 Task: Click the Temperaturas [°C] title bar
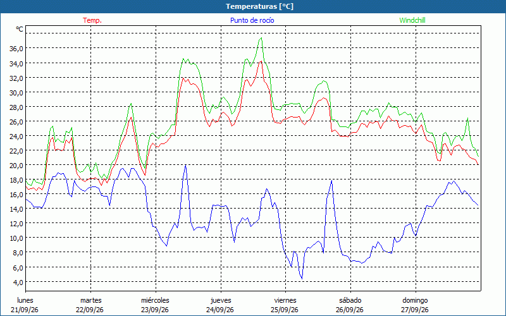coord(253,6)
